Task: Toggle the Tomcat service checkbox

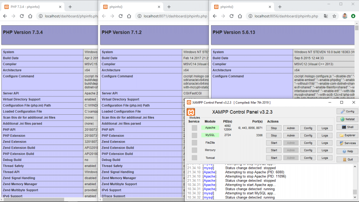Action: coord(194,158)
